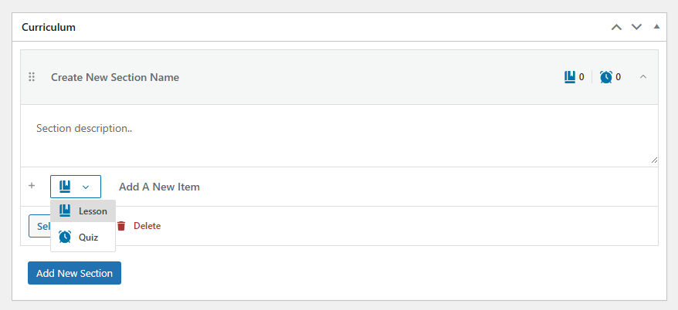Click the plus icon beside the item type selector
Screen dimensions: 678x310
click(x=32, y=186)
